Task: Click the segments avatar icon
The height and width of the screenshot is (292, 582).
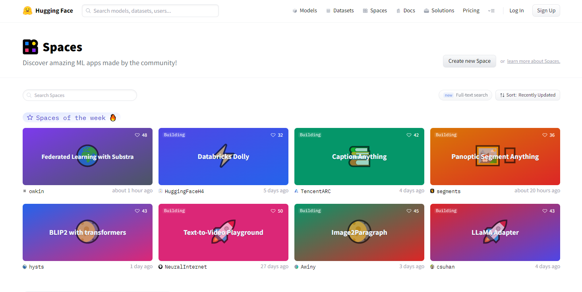Action: click(x=432, y=191)
